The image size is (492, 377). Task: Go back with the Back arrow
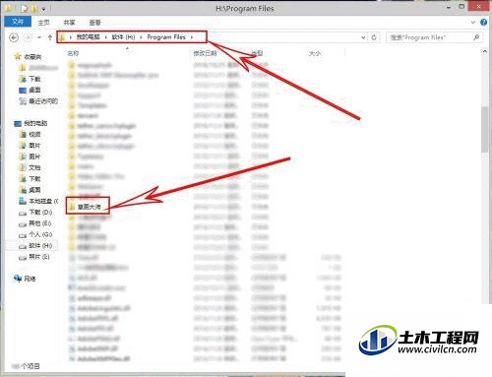(14, 37)
